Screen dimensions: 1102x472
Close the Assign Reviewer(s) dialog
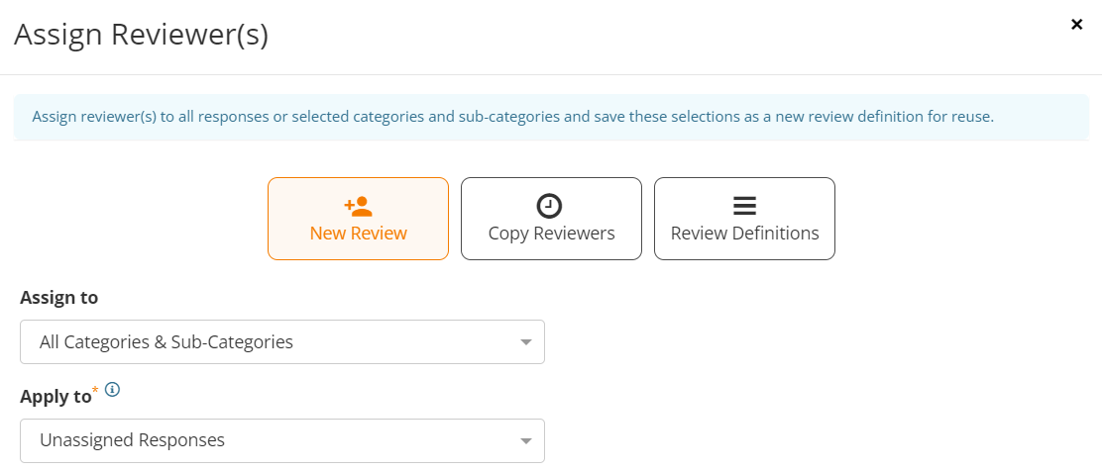click(x=1076, y=25)
